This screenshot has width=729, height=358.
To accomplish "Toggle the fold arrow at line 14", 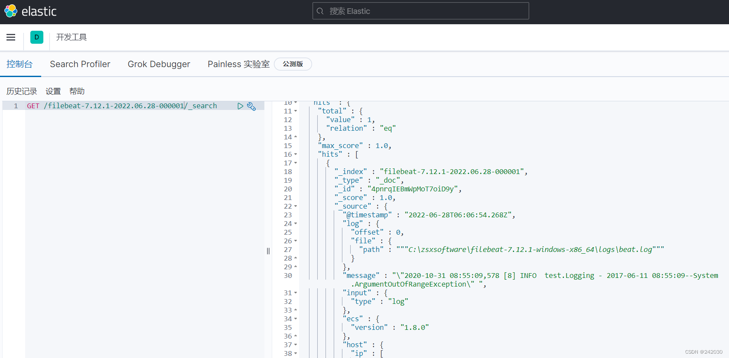I will (x=296, y=137).
